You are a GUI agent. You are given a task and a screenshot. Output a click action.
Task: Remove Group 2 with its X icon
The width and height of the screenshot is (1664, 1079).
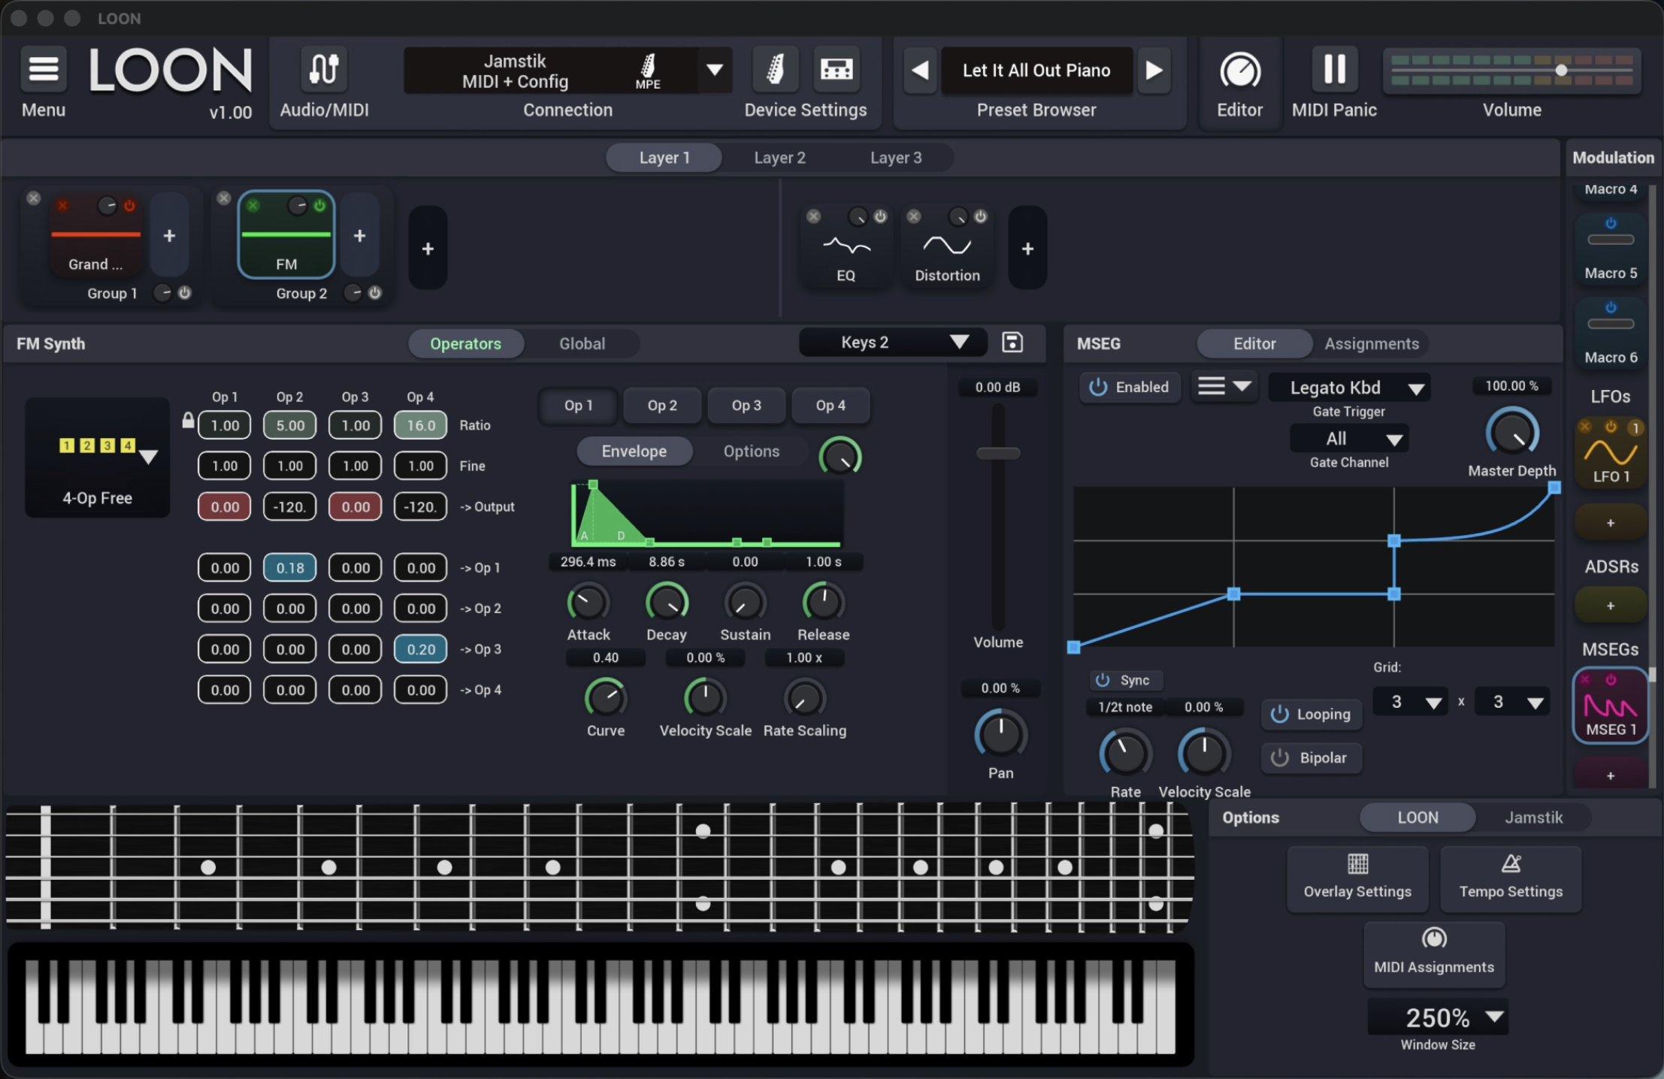(223, 198)
